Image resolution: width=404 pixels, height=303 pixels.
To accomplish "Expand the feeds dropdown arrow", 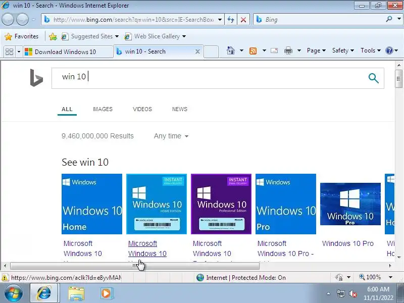I will coord(264,50).
